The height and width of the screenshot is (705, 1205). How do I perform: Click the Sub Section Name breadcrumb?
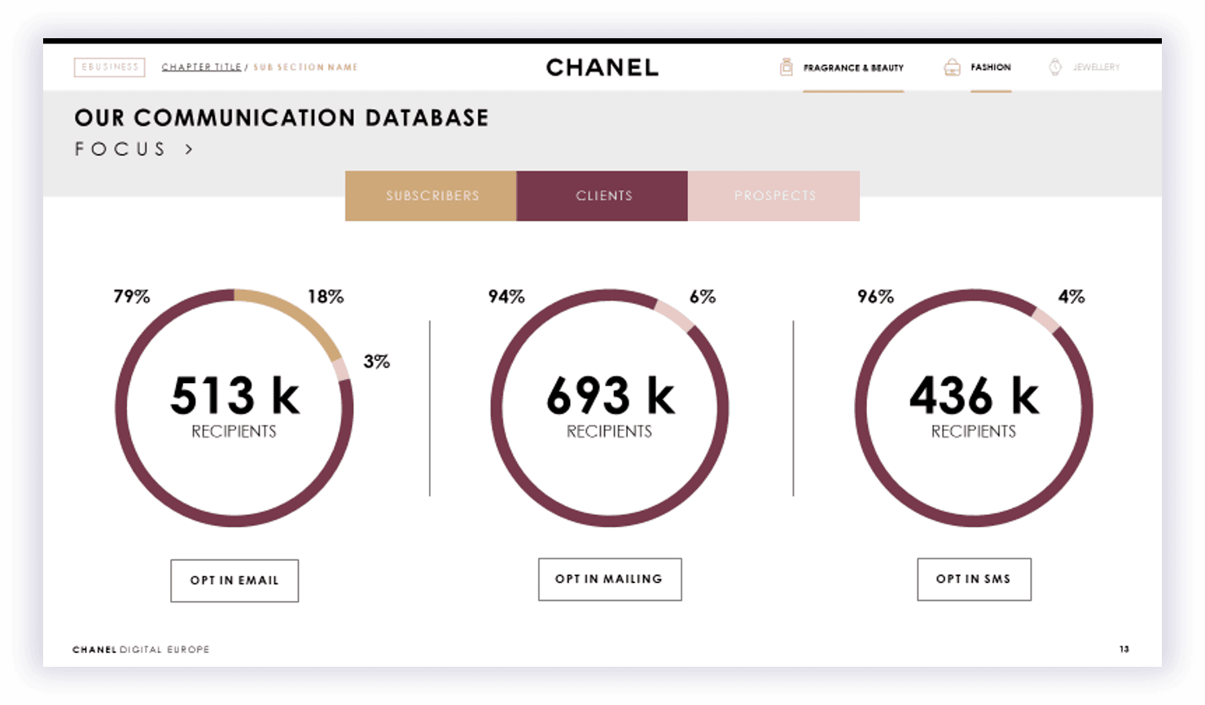305,67
